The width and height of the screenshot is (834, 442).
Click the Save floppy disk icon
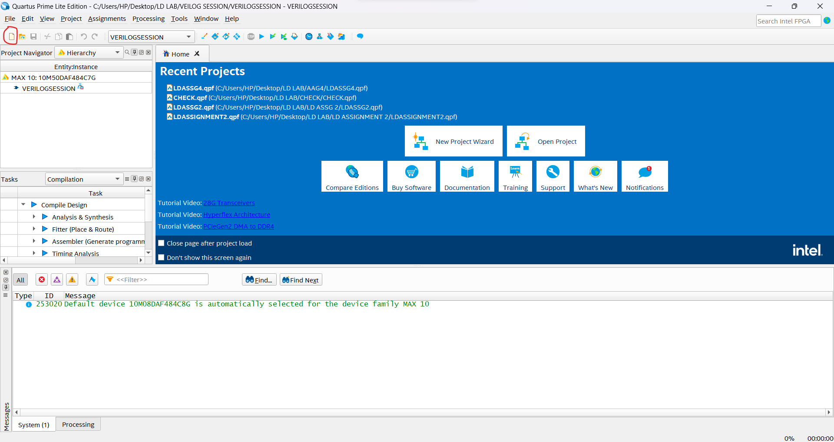pyautogui.click(x=33, y=37)
